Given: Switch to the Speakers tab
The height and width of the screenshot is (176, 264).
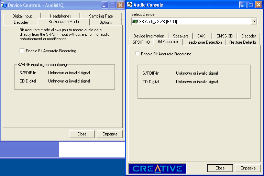Looking at the screenshot, I should [x=181, y=36].
